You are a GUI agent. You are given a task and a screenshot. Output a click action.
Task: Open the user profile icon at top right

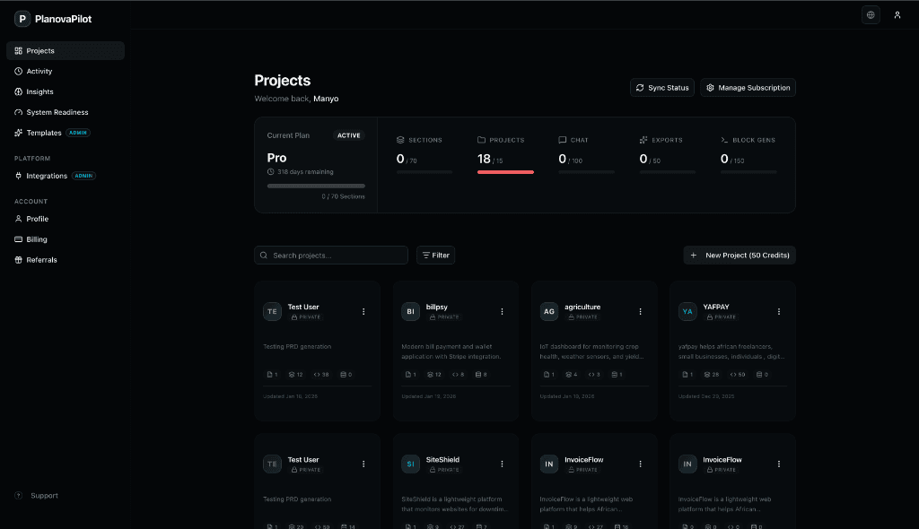(897, 14)
